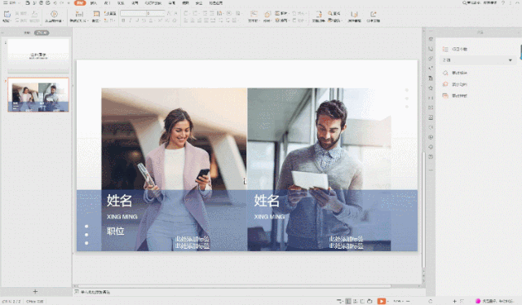
Task: Click the Save icon in quick access toolbar
Action: (x=27, y=3)
